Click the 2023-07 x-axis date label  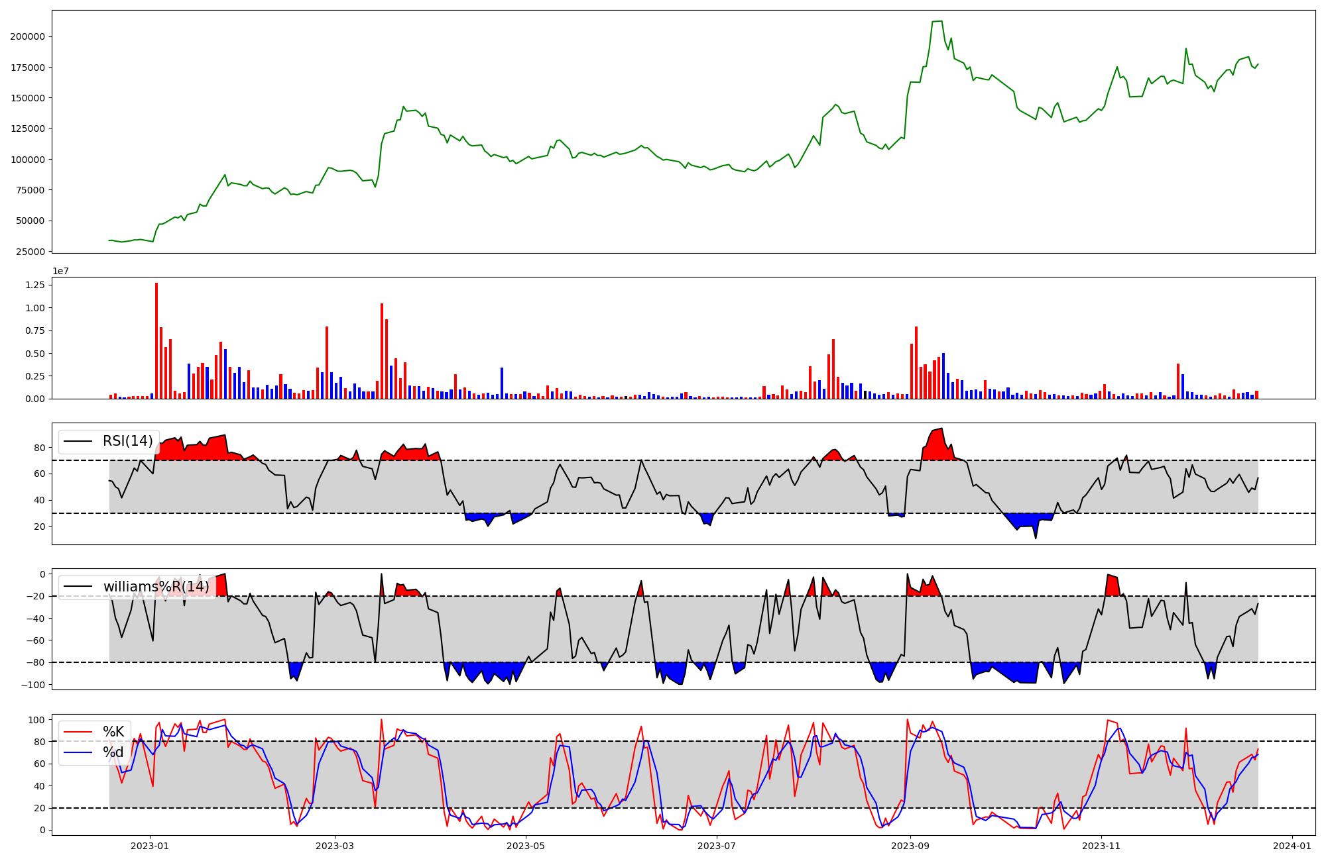pyautogui.click(x=717, y=846)
